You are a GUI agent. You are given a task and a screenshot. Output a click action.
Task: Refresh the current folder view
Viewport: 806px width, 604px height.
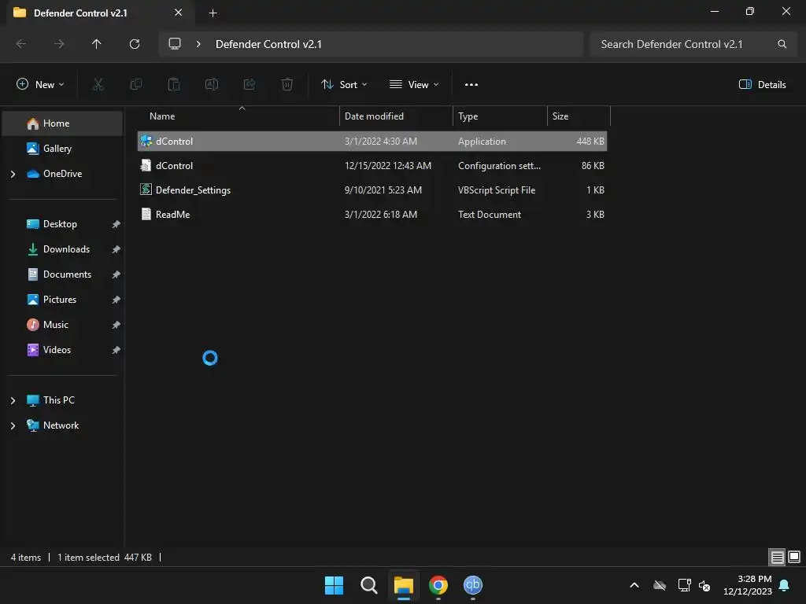(135, 44)
